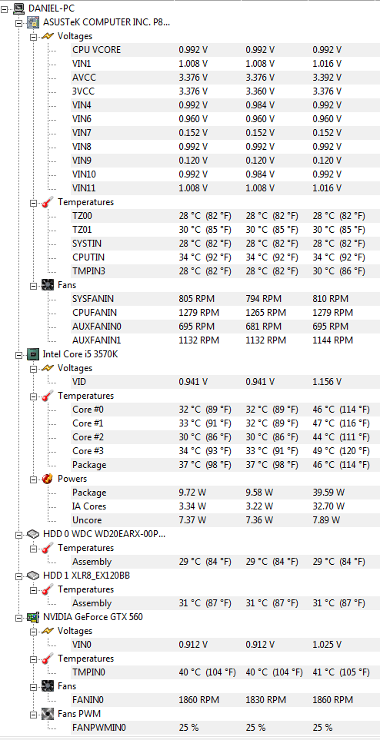Click the flame icon next to Powers
Image resolution: width=380 pixels, height=740 pixels.
pos(48,479)
